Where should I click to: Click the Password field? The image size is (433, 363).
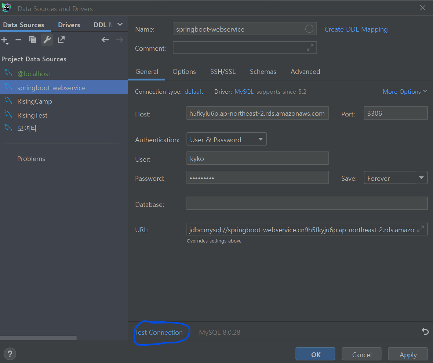pyautogui.click(x=257, y=177)
